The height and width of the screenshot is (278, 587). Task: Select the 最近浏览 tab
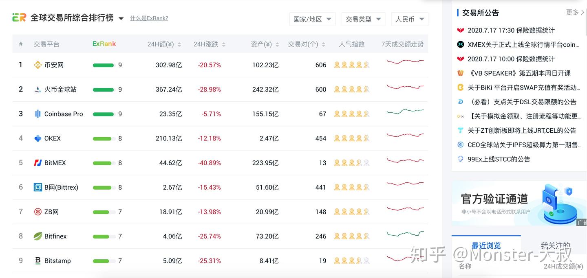[486, 245]
